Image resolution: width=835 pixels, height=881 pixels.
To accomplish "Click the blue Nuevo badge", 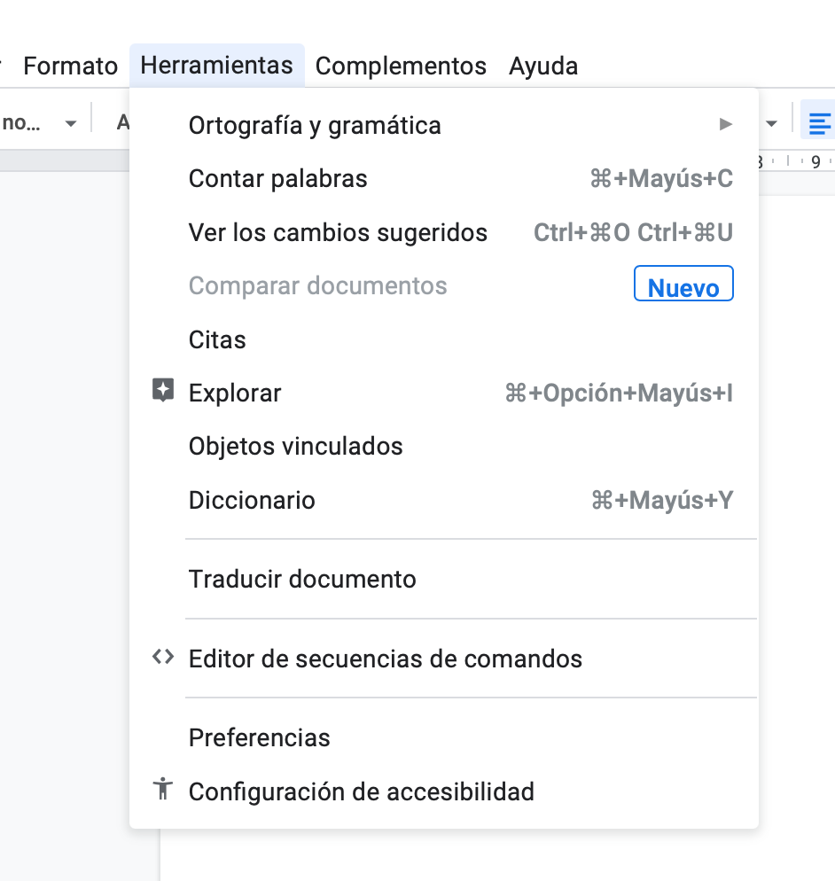I will 683,286.
